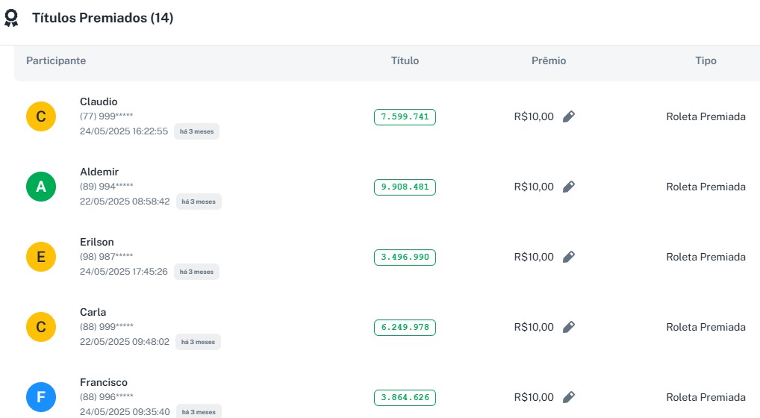The image size is (760, 418).
Task: Click the Participante column header
Action: tap(56, 60)
